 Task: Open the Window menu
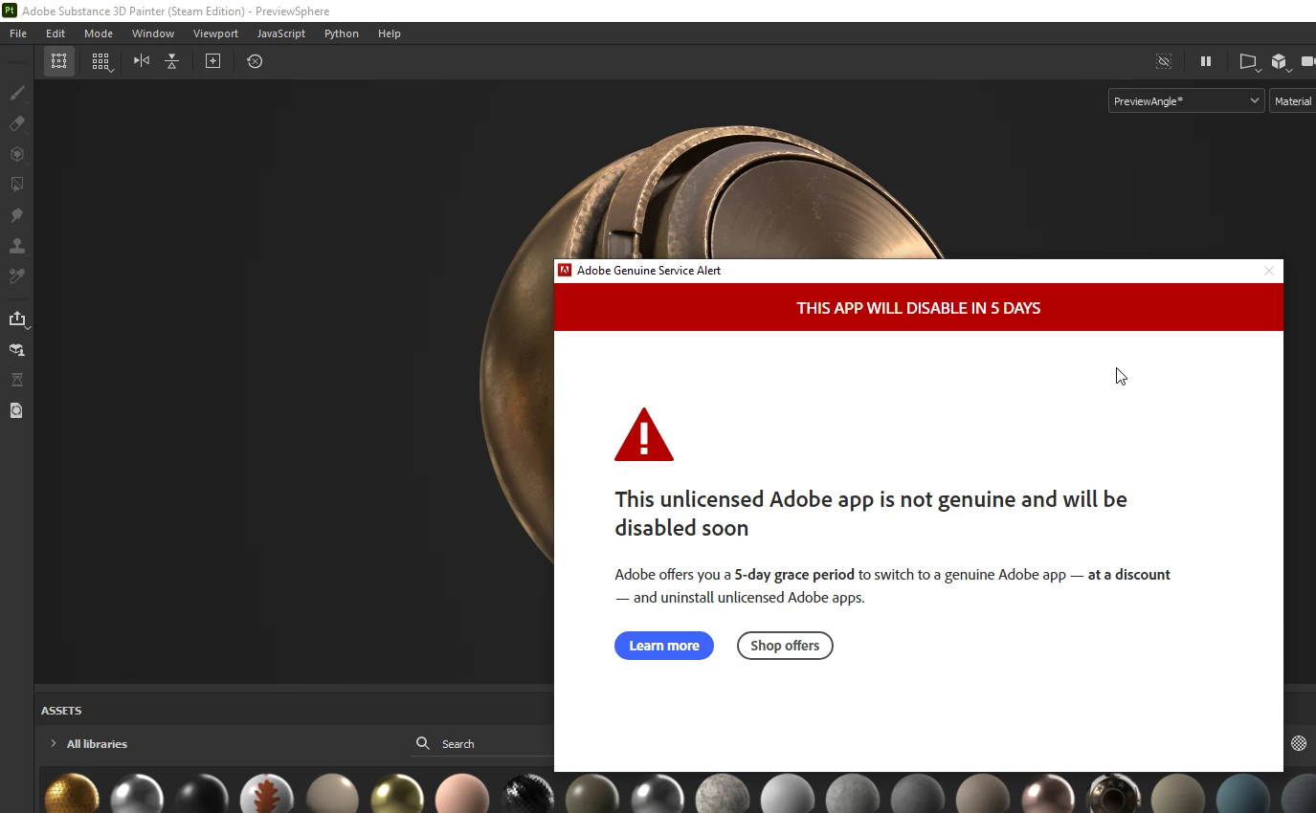[x=153, y=33]
